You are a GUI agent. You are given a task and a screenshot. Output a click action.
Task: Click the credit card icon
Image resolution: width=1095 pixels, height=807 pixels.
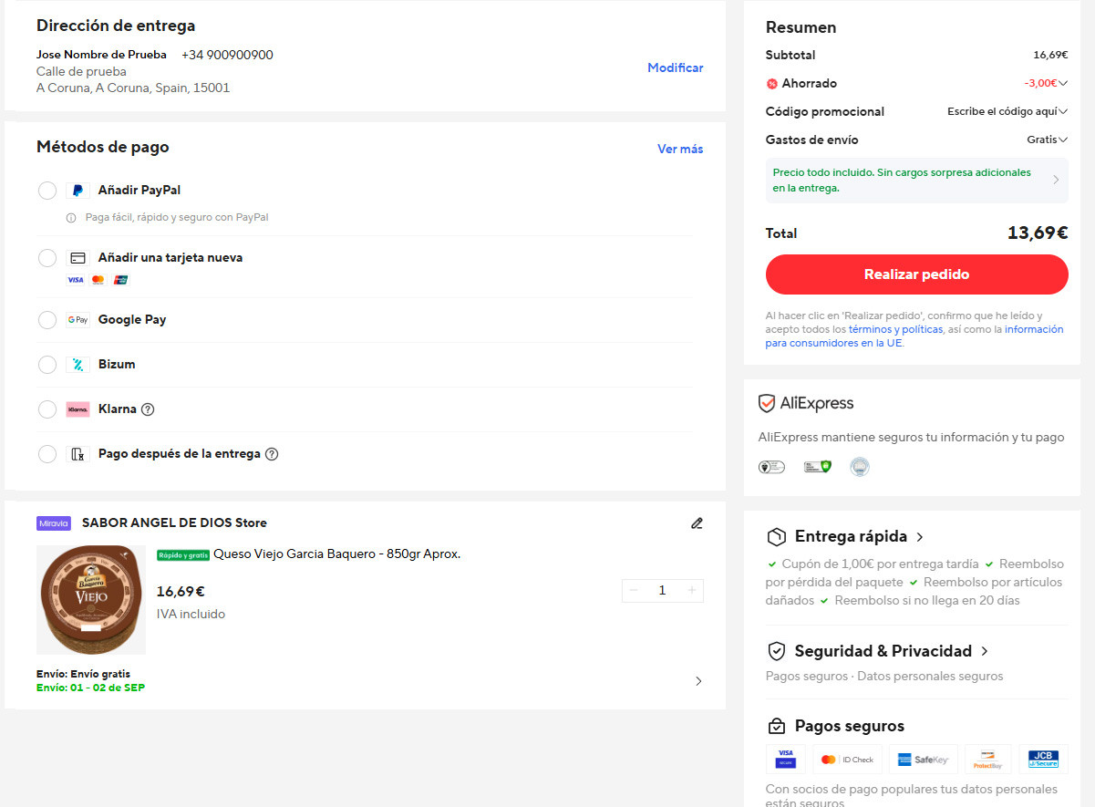coord(77,258)
